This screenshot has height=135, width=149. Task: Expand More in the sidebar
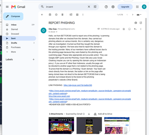click(19, 52)
